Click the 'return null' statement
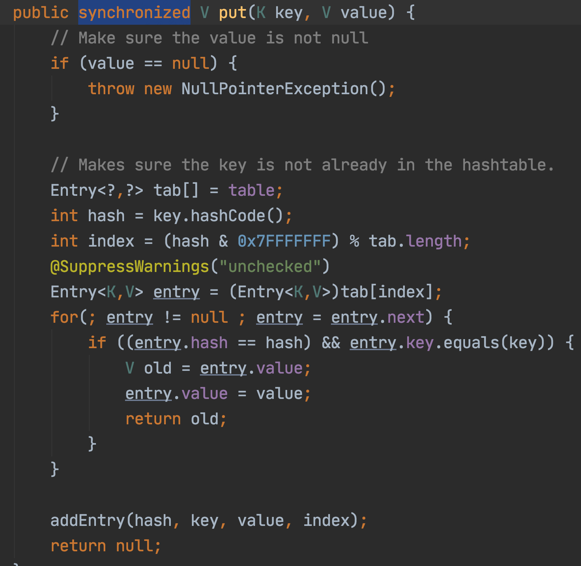This screenshot has width=581, height=566. (105, 546)
